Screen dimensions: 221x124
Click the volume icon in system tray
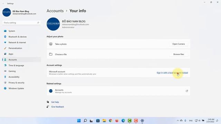click(199, 121)
